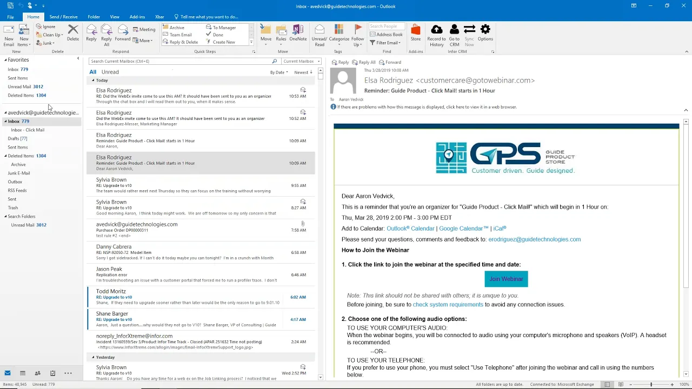This screenshot has height=389, width=692.
Task: Open Todd Moritz RE: Upgrade to v10 message
Action: [x=201, y=297]
